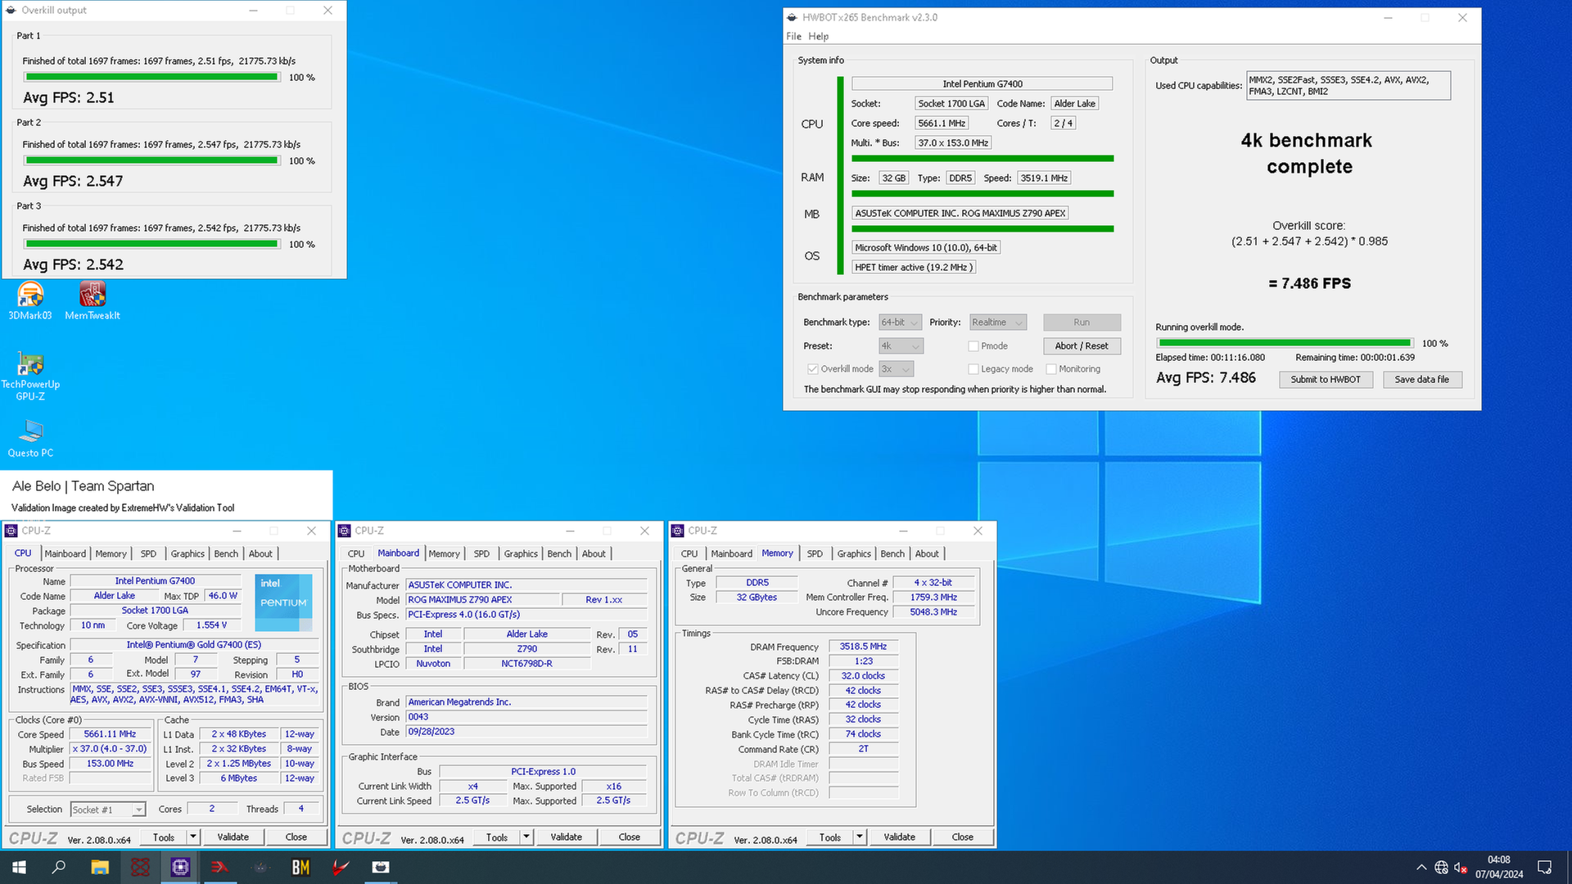Click Close in the right CPU-Z window
The height and width of the screenshot is (884, 1572).
click(x=962, y=837)
